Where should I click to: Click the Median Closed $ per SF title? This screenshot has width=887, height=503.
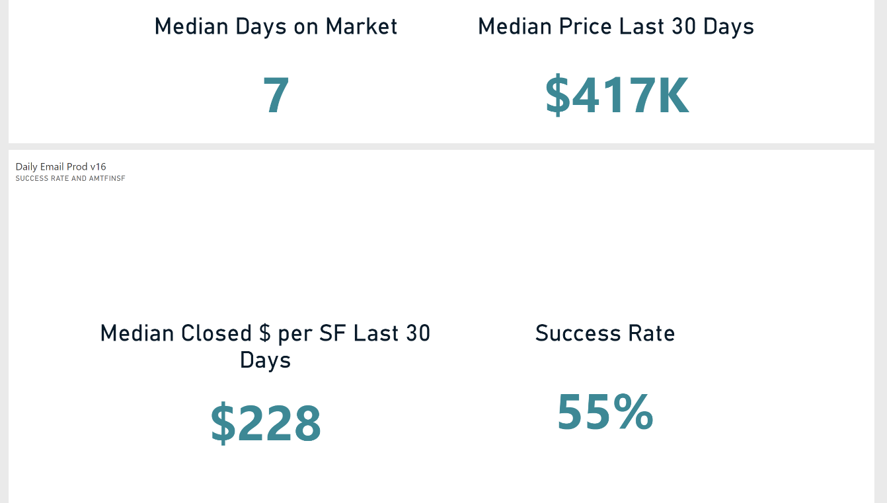pos(265,333)
